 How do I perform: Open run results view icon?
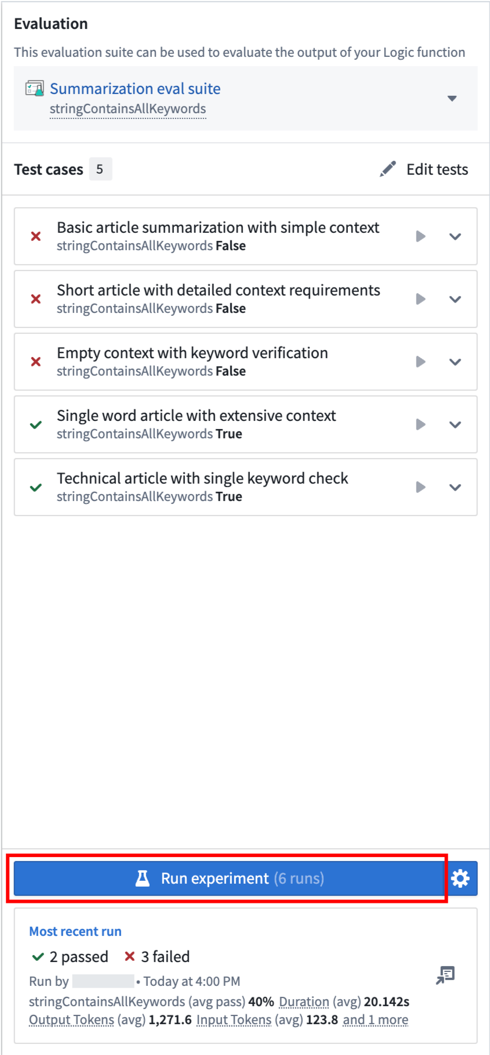point(445,975)
